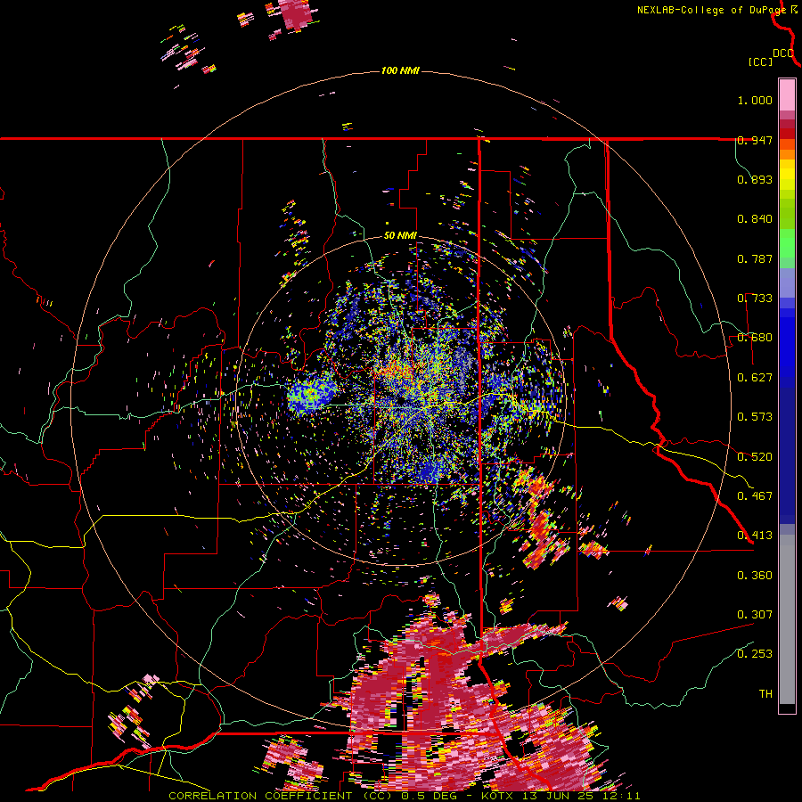Click the 0.627 scale value
802x802 pixels.
click(755, 378)
